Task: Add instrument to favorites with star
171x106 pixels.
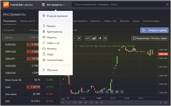Action: pos(76,30)
